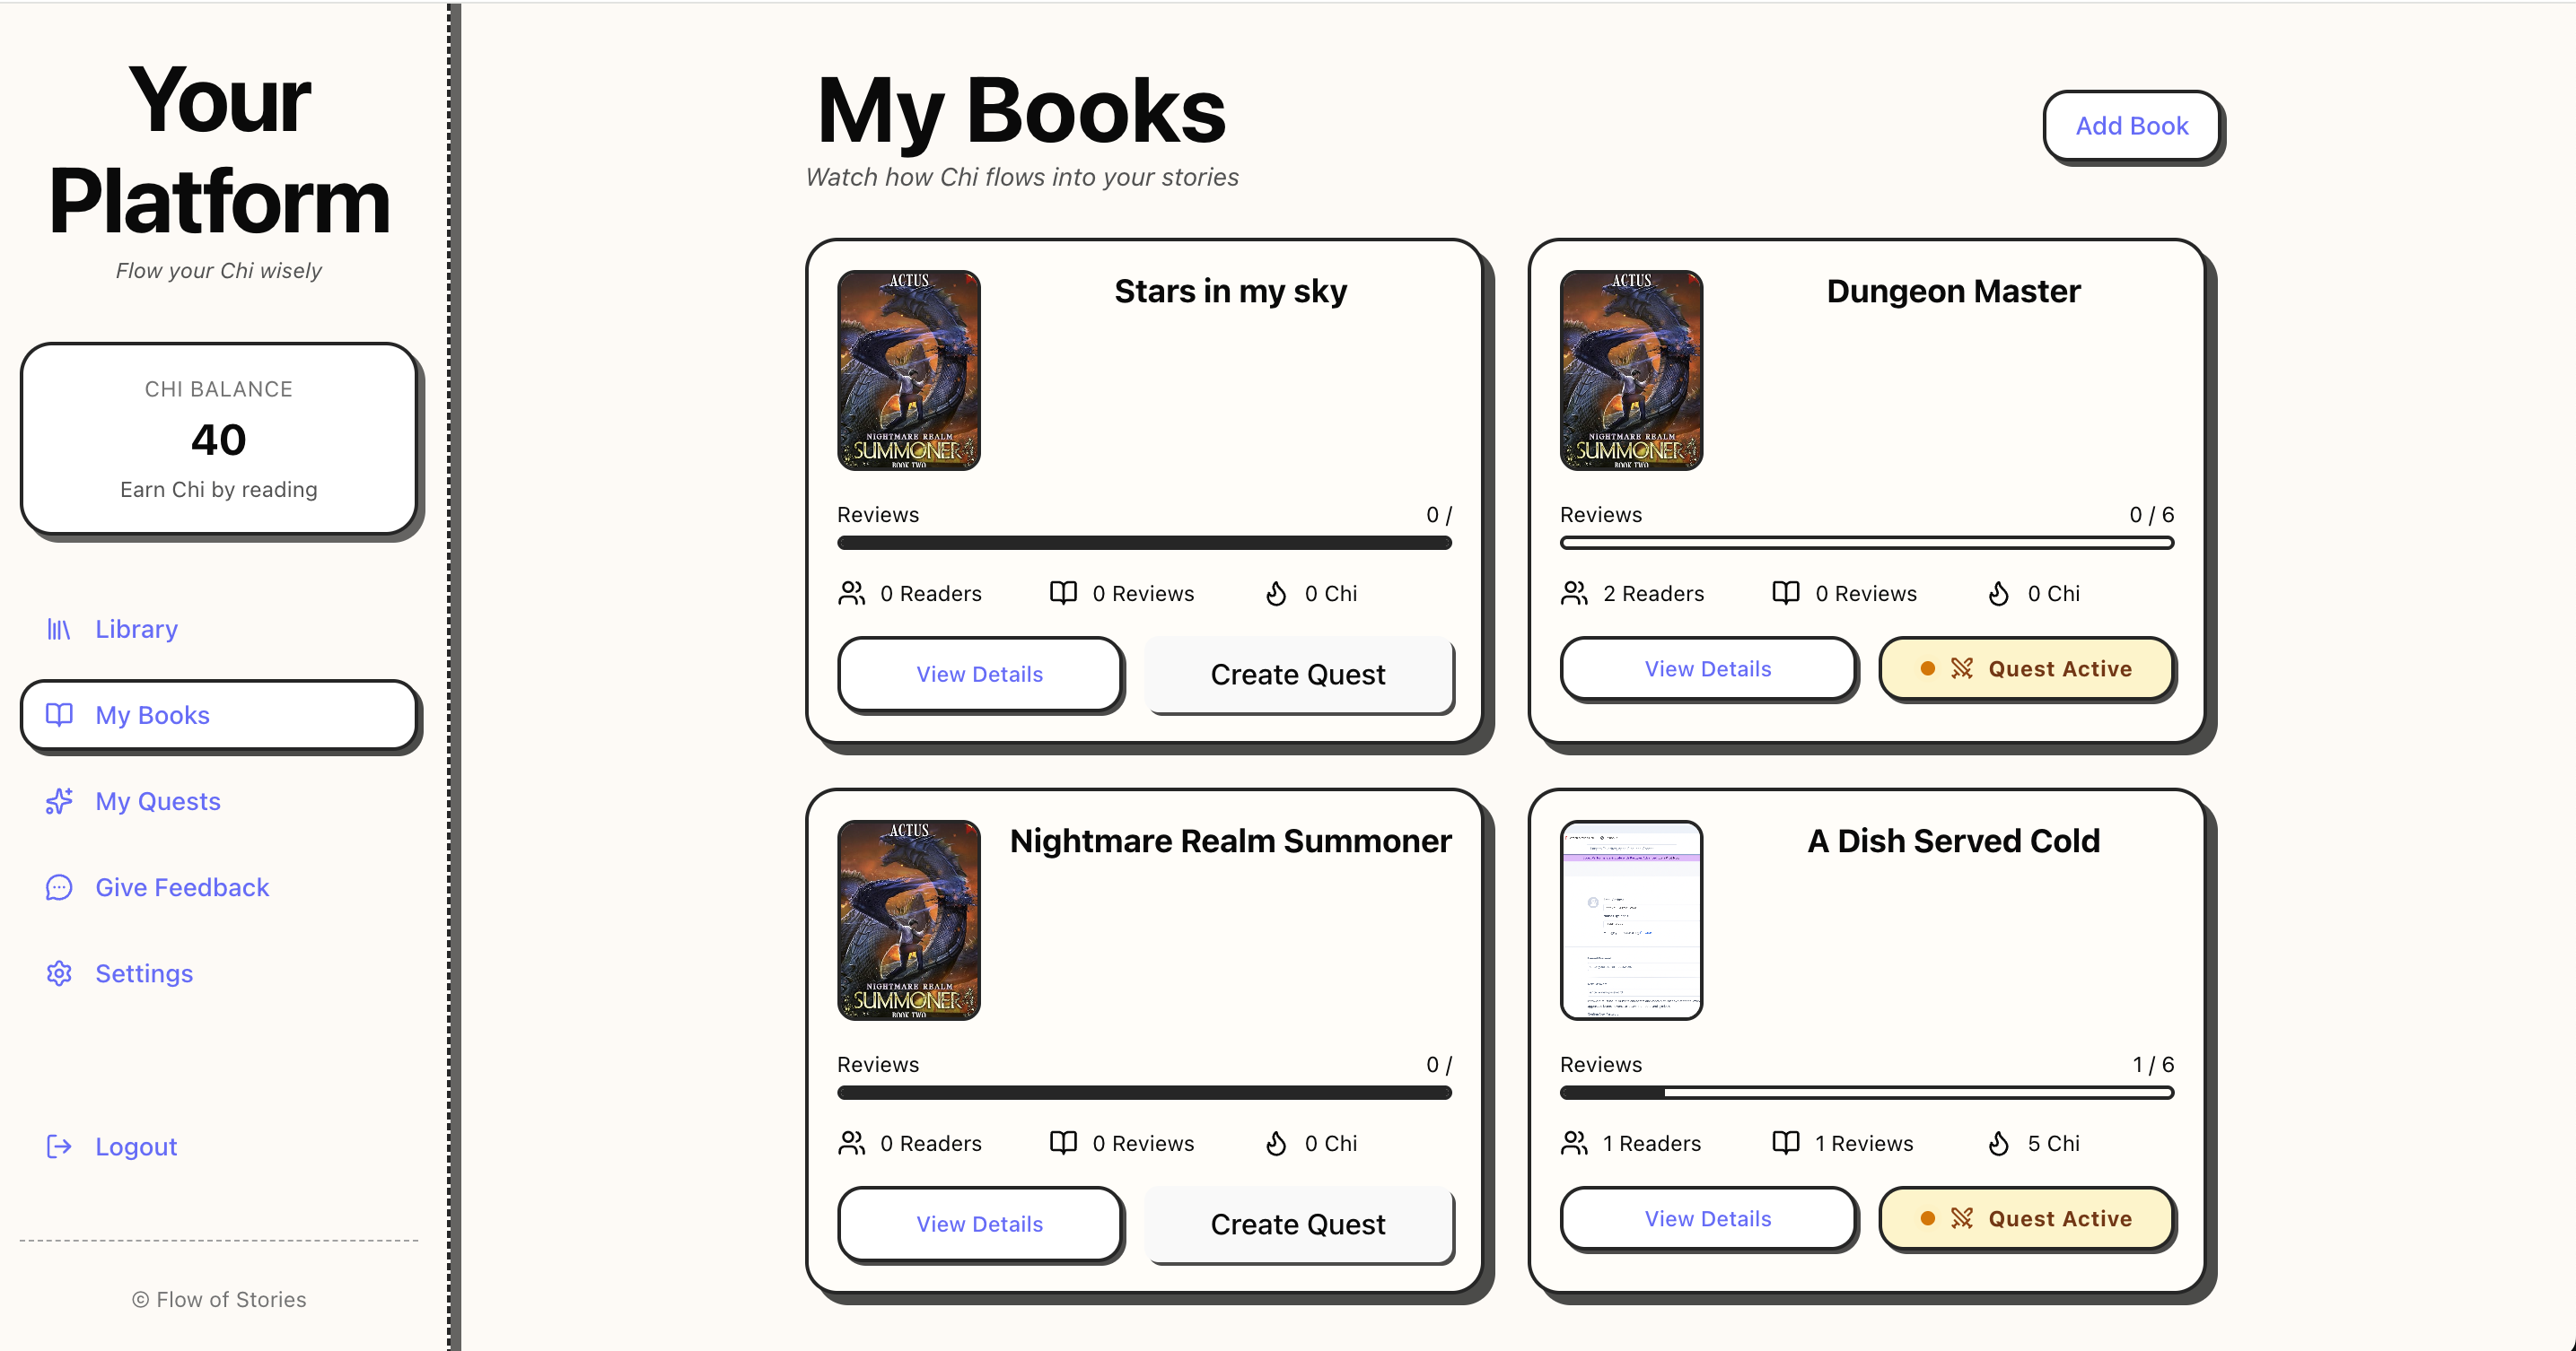The height and width of the screenshot is (1351, 2576).
Task: Click the Chi Balance card showing 40
Action: point(219,439)
